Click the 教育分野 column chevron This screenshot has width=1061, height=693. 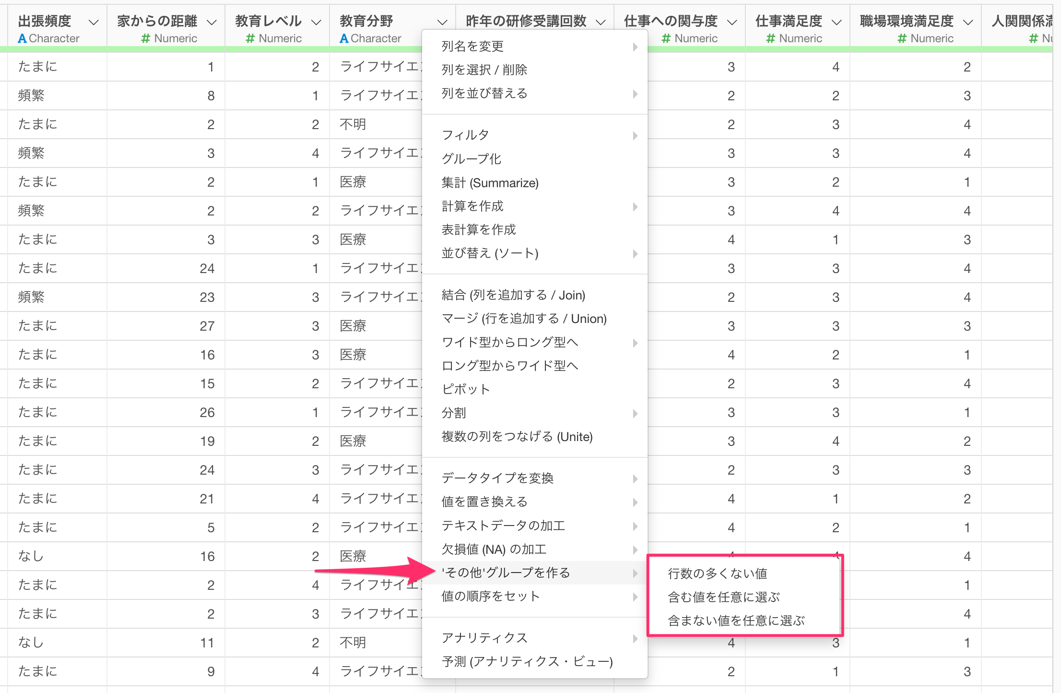point(442,22)
